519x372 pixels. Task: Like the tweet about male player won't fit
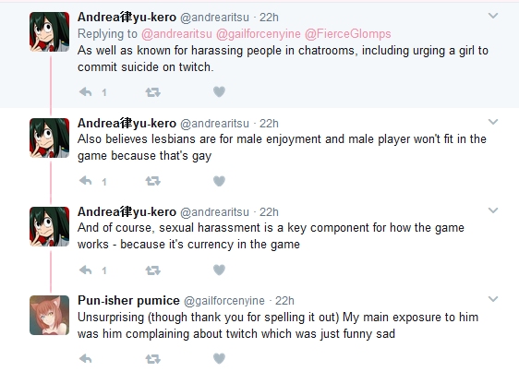[219, 181]
